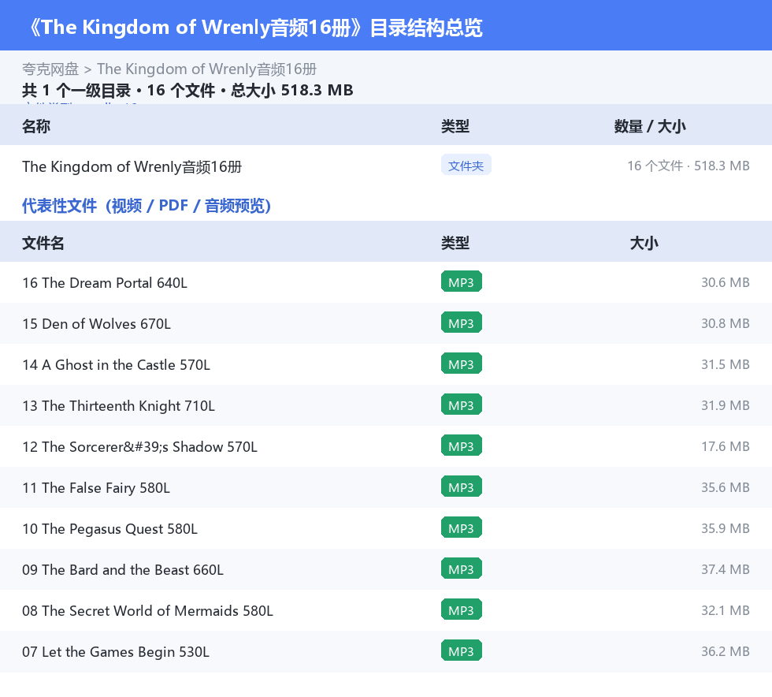Click the 16 个文件 · 518.3 MB cell
The image size is (772, 697).
tap(688, 166)
